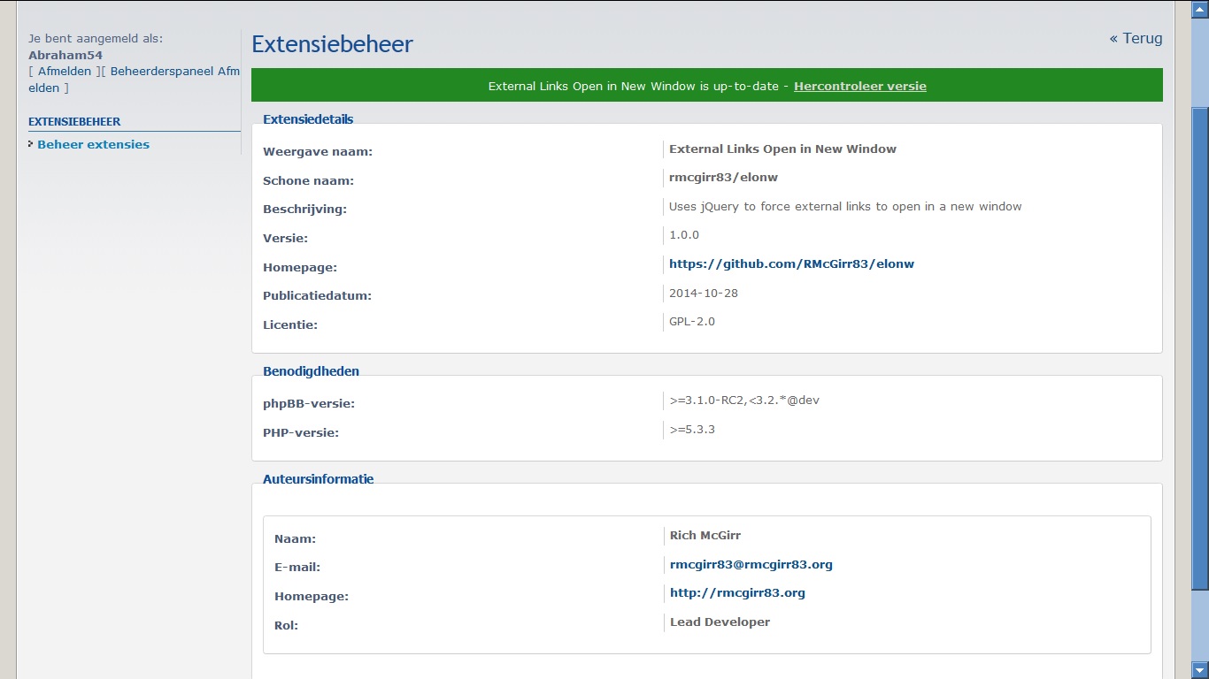Image resolution: width=1209 pixels, height=679 pixels.
Task: Click the Schone naam label
Action: coord(308,180)
